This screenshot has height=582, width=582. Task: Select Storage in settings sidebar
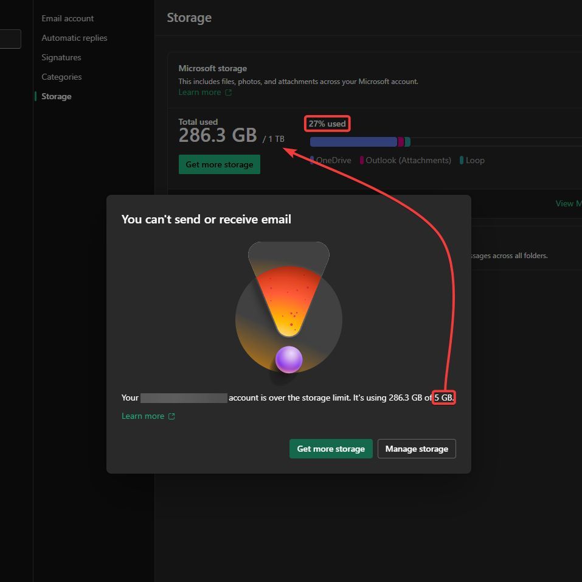(x=57, y=96)
